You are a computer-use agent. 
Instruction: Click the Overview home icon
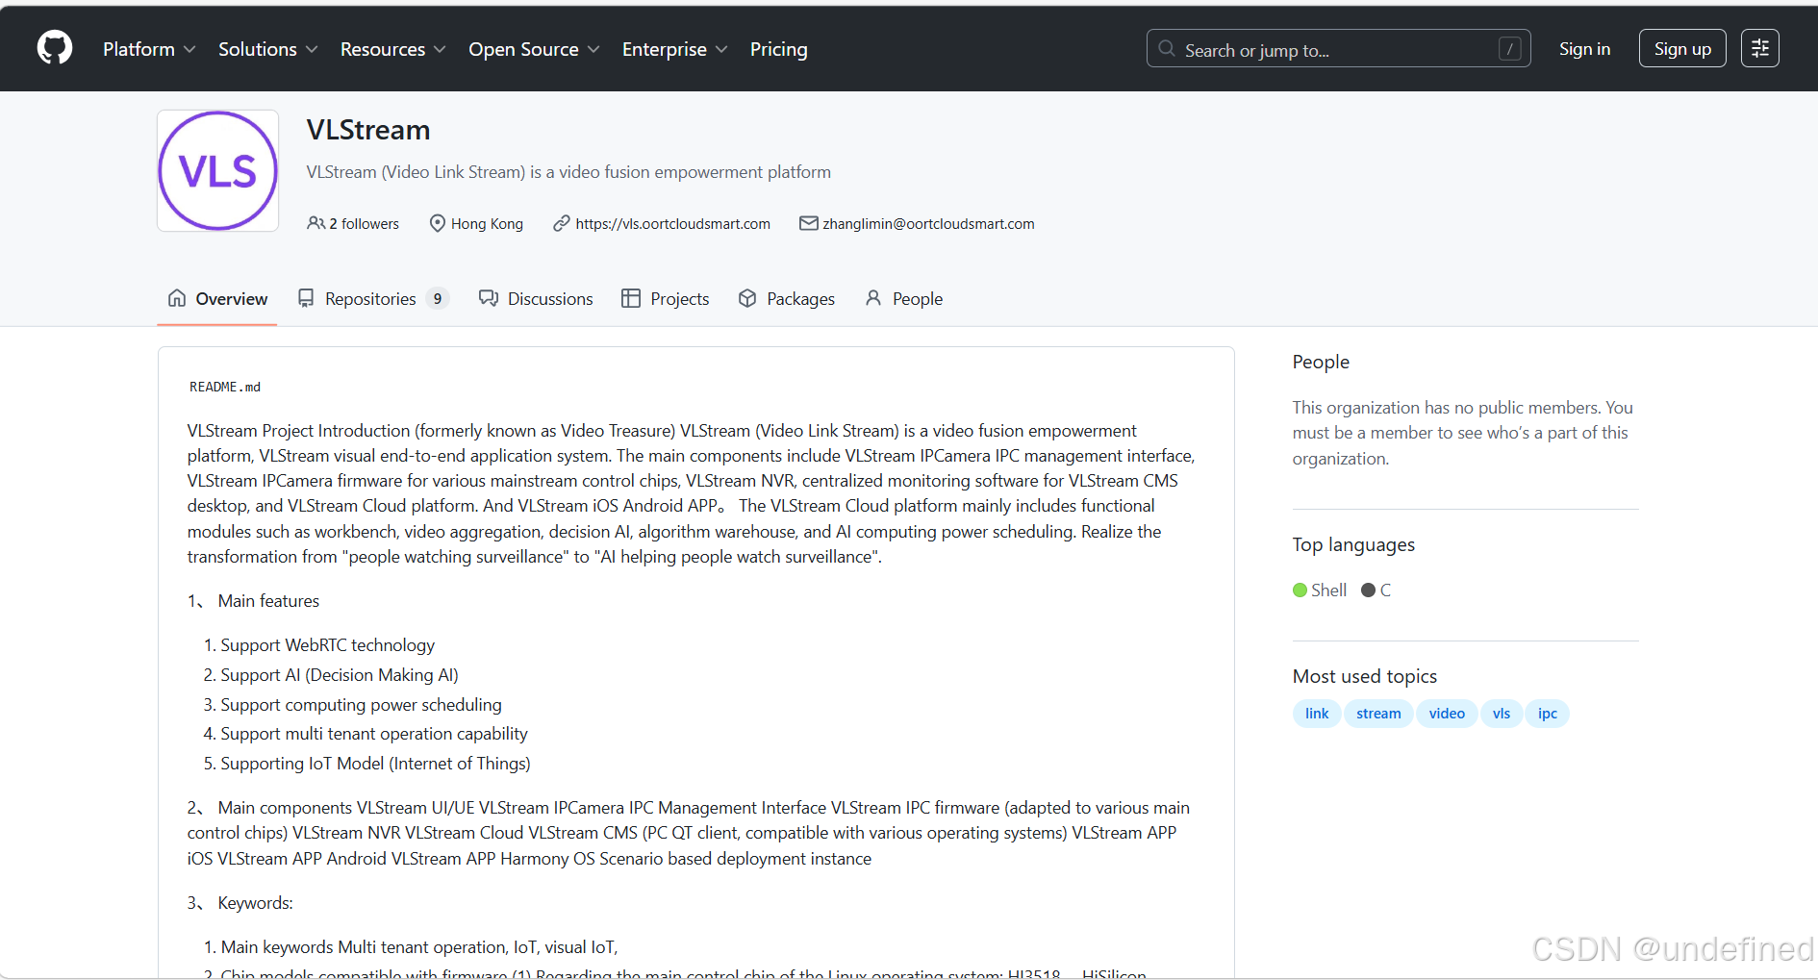[x=177, y=298]
